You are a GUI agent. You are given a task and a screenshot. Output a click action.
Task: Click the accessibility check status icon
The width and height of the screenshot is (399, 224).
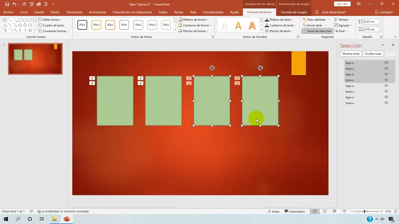[x=39, y=211]
